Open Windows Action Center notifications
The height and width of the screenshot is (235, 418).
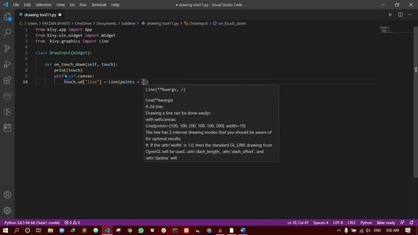click(408, 230)
